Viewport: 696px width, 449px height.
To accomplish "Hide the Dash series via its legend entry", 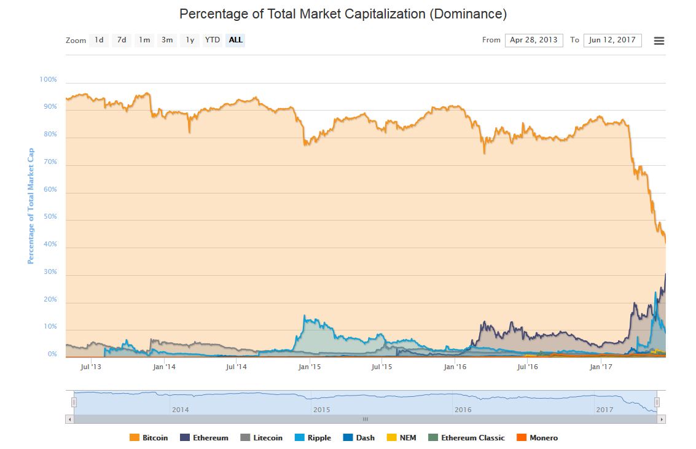I will (x=358, y=437).
